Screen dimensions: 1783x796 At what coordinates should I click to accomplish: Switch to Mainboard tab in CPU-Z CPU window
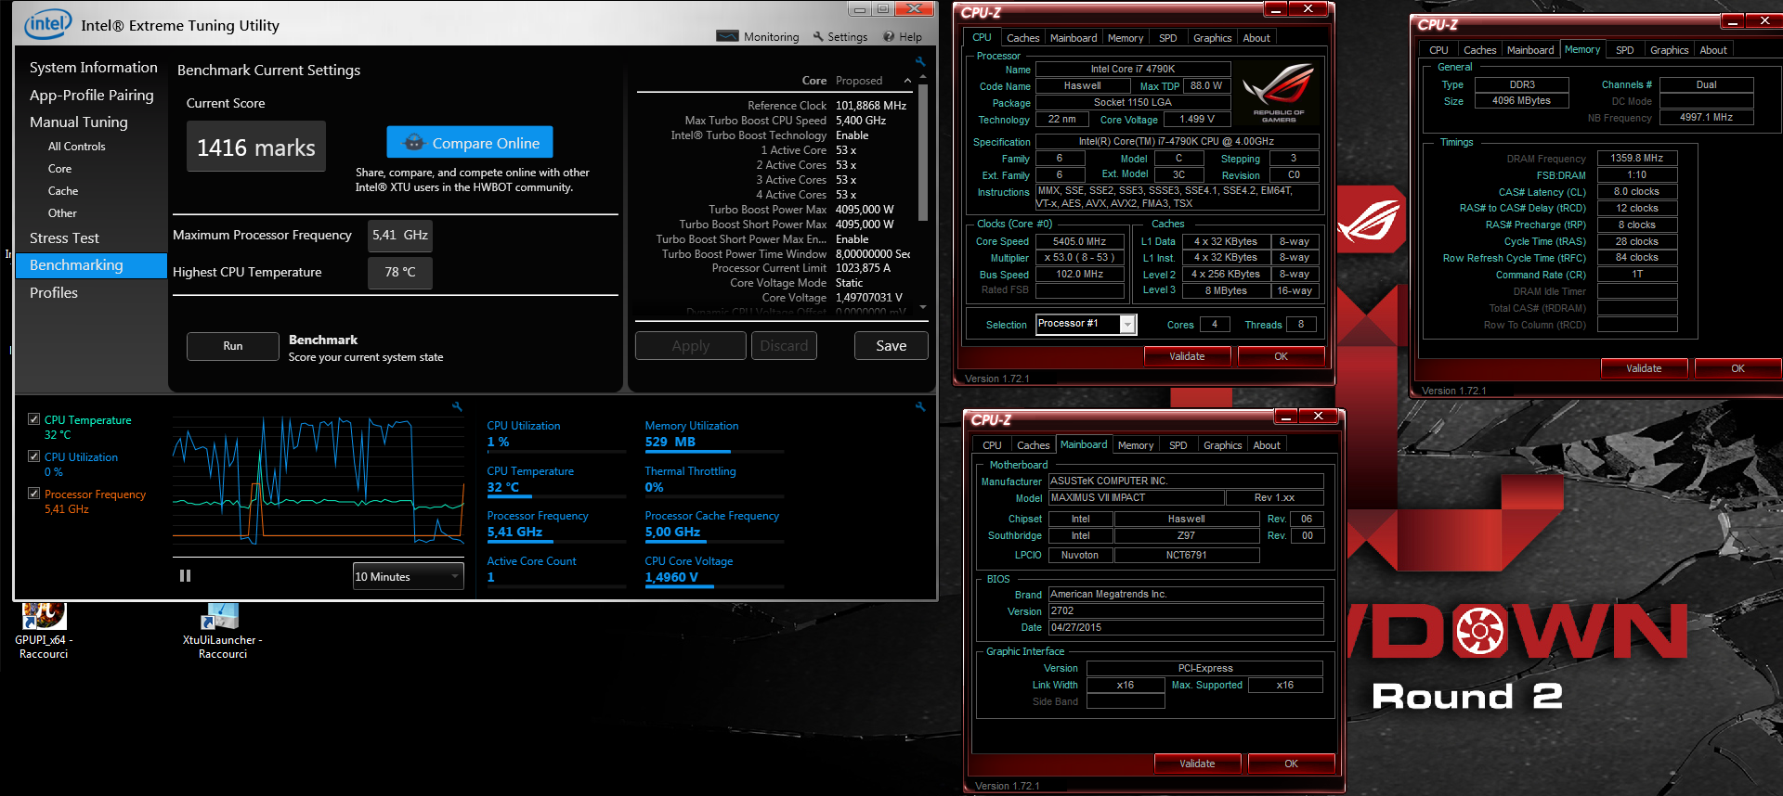(1074, 38)
